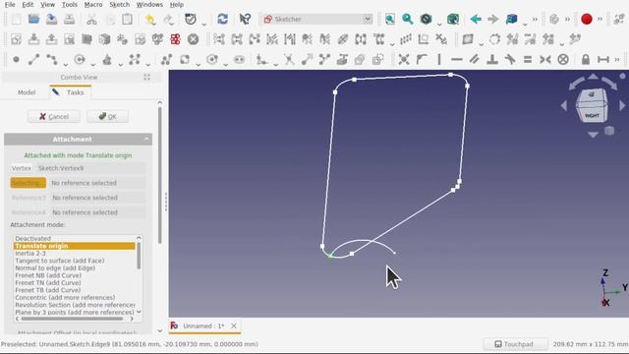Apply the Vertical constraint
Screen dimensions: 629x354
pyautogui.click(x=439, y=59)
